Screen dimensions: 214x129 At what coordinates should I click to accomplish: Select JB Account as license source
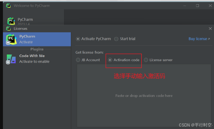78,60
